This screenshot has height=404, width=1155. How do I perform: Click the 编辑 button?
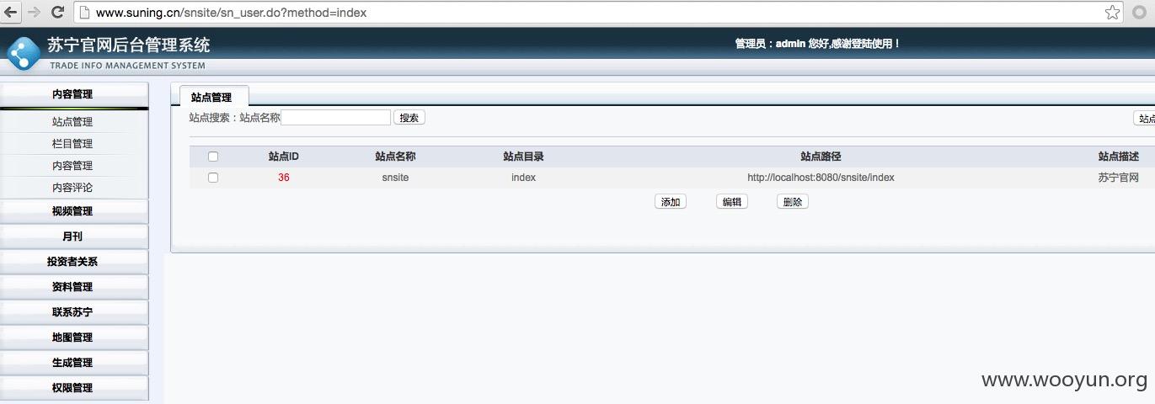(x=732, y=202)
